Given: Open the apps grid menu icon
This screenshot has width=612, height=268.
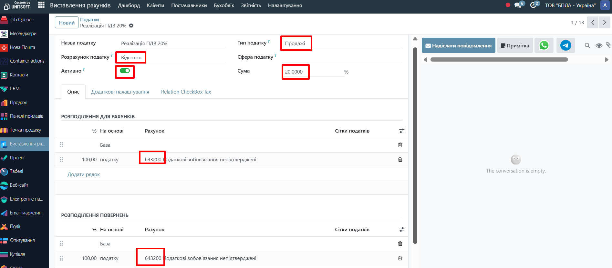Looking at the screenshot, I should coord(41,5).
